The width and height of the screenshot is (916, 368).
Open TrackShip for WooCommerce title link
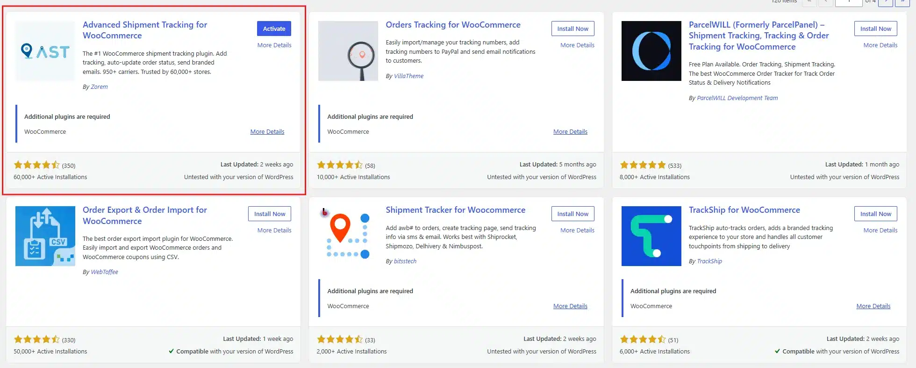click(x=744, y=210)
